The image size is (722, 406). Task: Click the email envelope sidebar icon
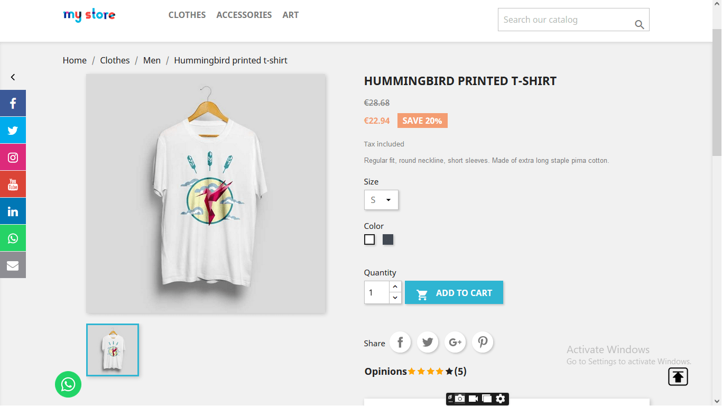13,265
